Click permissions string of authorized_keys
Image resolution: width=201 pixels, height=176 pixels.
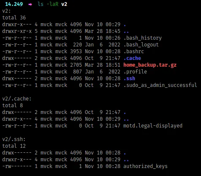(x=17, y=166)
